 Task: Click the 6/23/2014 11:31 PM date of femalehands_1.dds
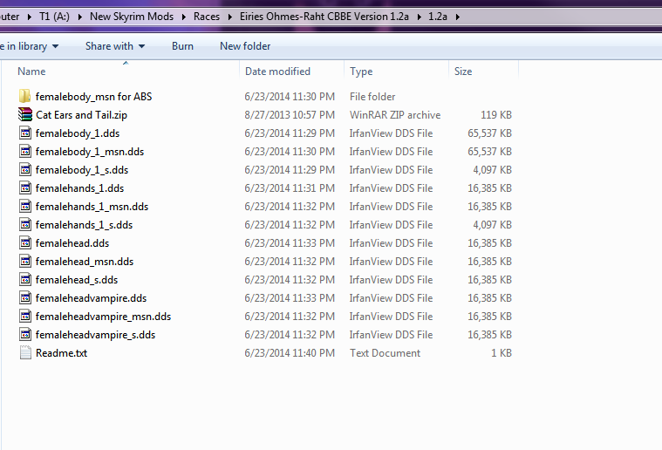pos(290,188)
